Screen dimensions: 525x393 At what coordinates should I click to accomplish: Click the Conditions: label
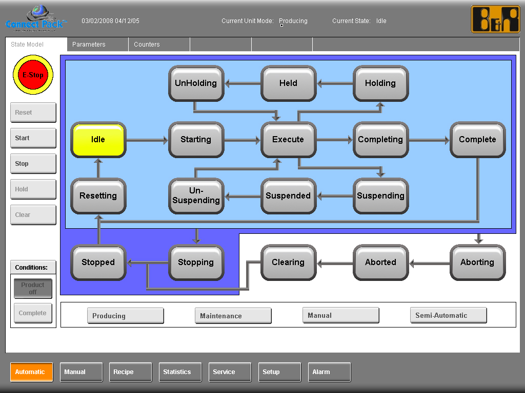click(x=31, y=267)
